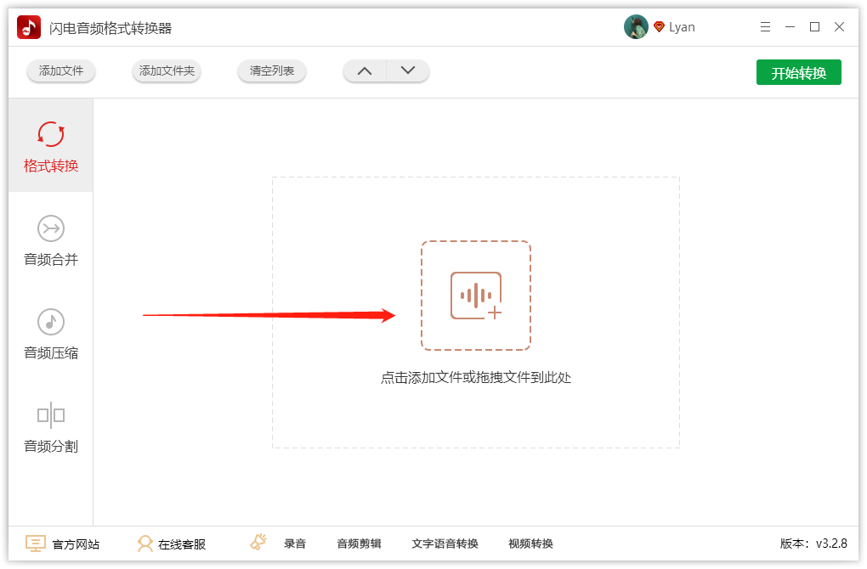Click the app title 闪电音频格式转换器
The width and height of the screenshot is (867, 569).
click(x=110, y=28)
